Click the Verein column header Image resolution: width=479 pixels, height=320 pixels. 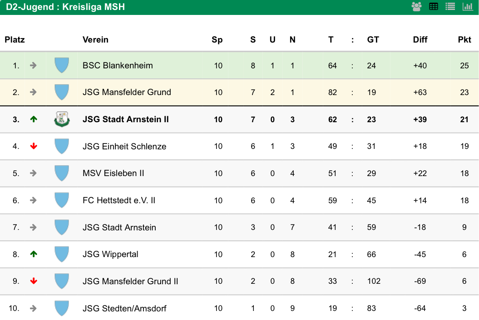point(95,39)
